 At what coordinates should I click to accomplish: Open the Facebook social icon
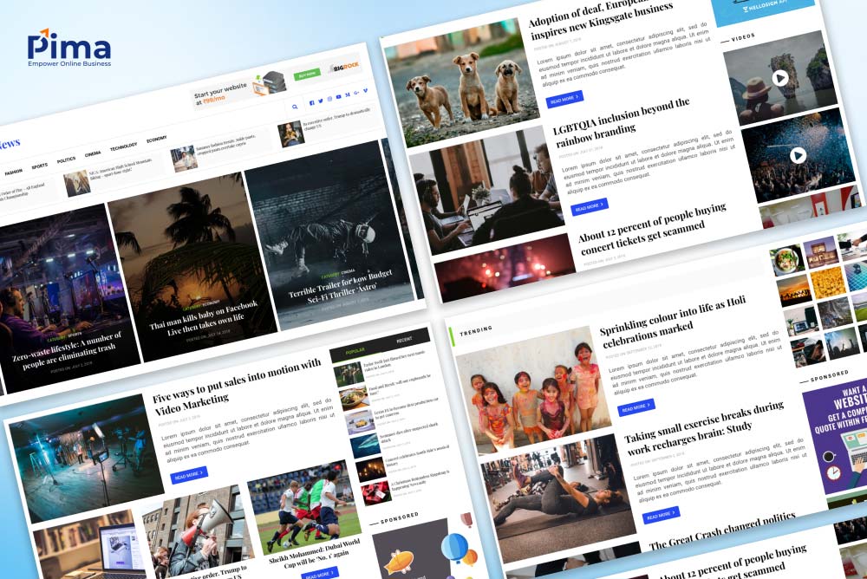tap(311, 104)
